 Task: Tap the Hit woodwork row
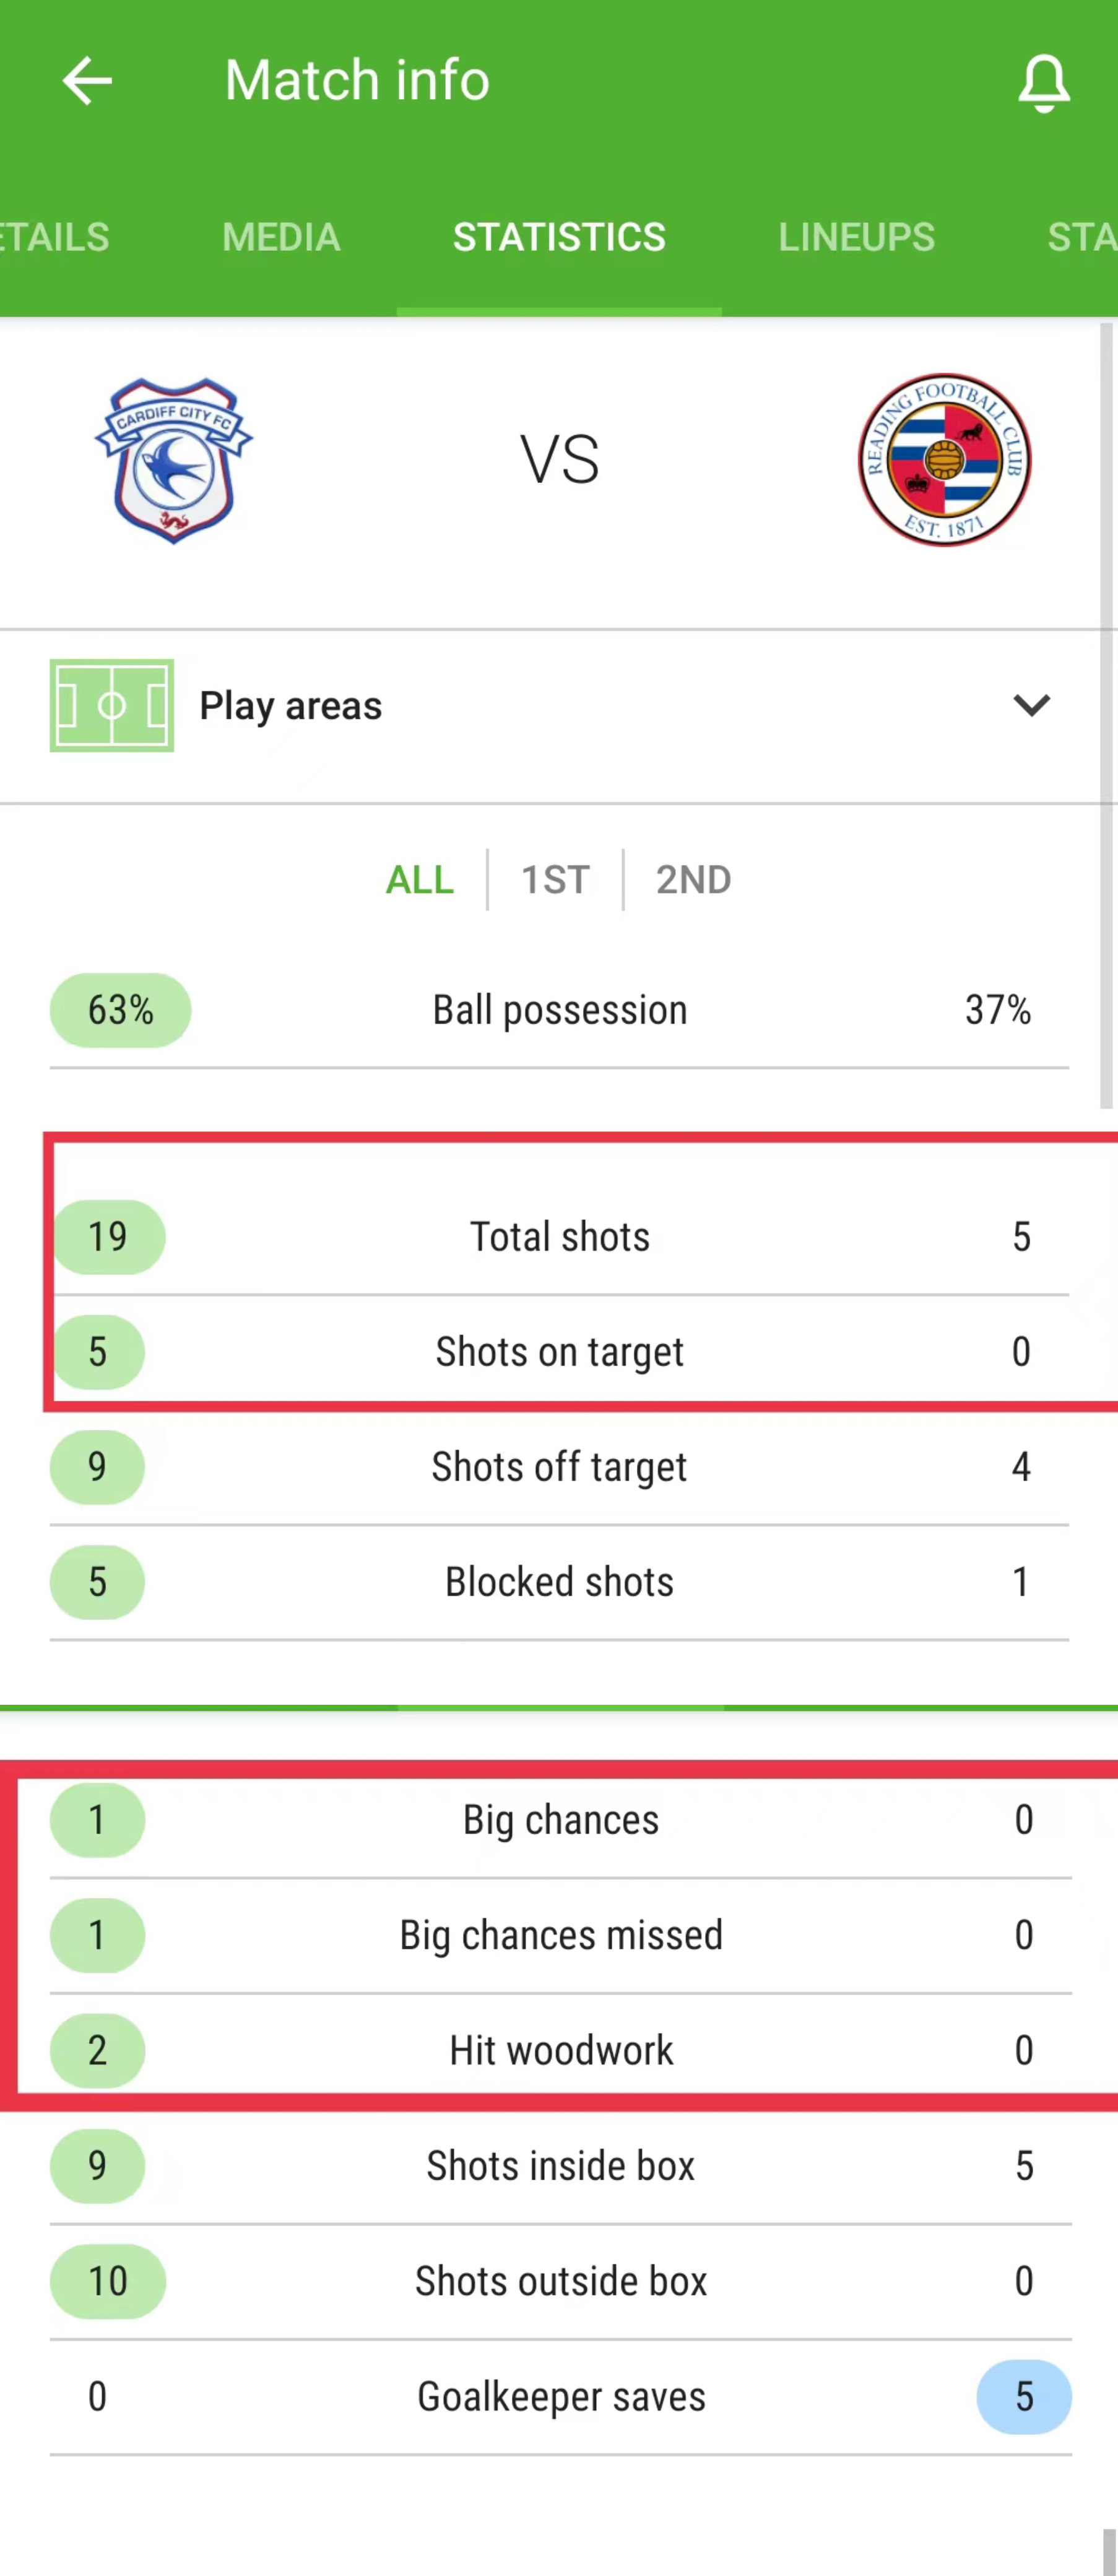pos(560,2050)
